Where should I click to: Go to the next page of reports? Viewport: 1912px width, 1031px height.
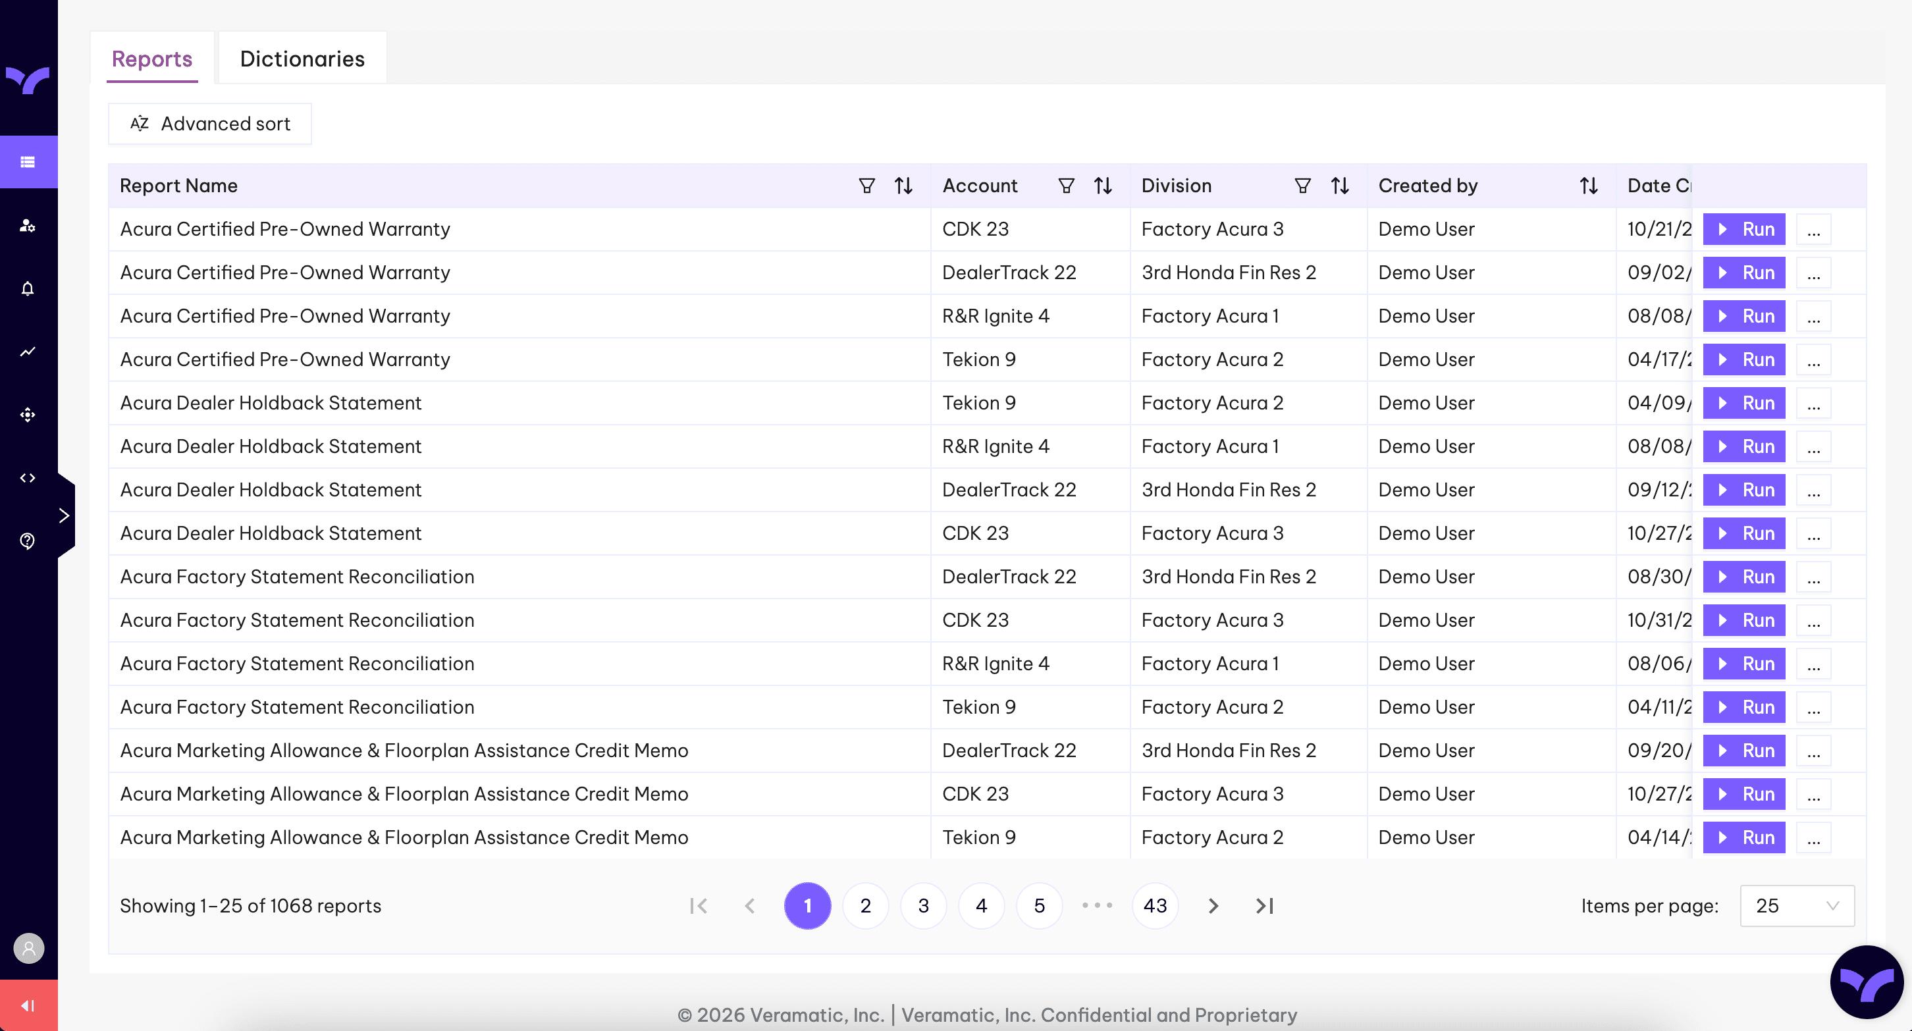click(x=1213, y=905)
